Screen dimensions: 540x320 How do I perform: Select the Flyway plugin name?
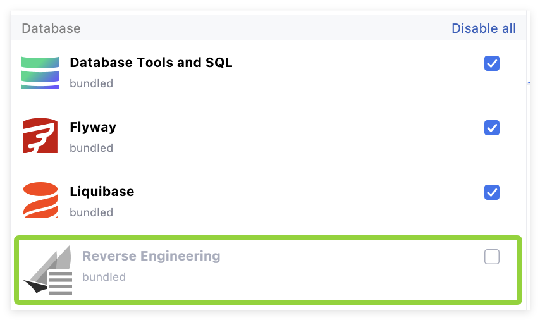[x=93, y=127]
